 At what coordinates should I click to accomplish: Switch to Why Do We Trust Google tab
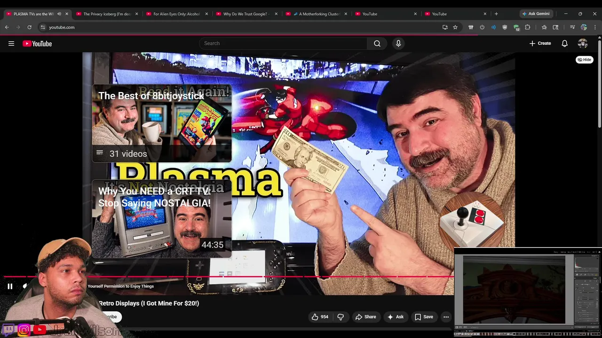(246, 14)
